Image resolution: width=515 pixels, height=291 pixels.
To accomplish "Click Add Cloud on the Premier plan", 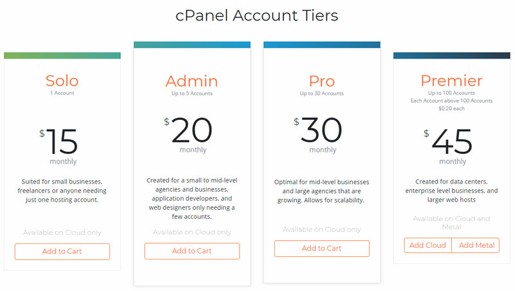I will [x=428, y=245].
